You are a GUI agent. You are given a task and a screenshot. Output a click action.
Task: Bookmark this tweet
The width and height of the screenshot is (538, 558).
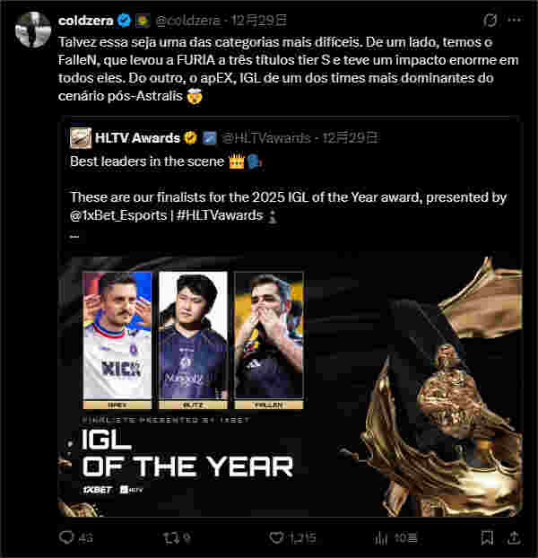(x=487, y=537)
